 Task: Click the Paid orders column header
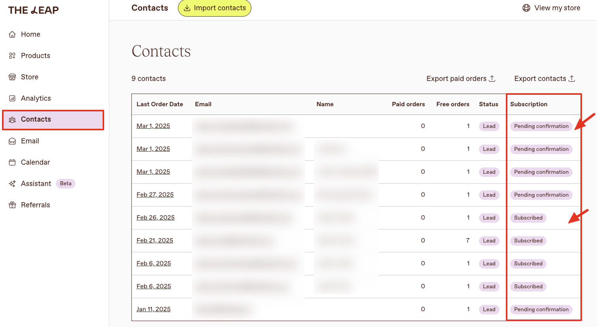point(408,104)
